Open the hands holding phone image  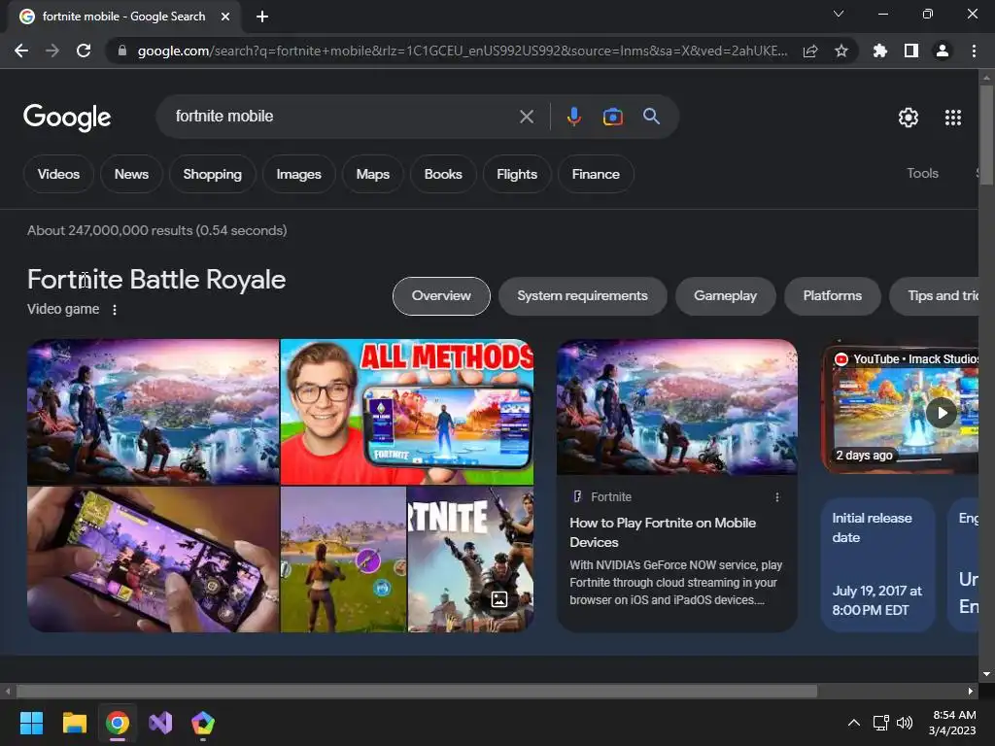153,559
